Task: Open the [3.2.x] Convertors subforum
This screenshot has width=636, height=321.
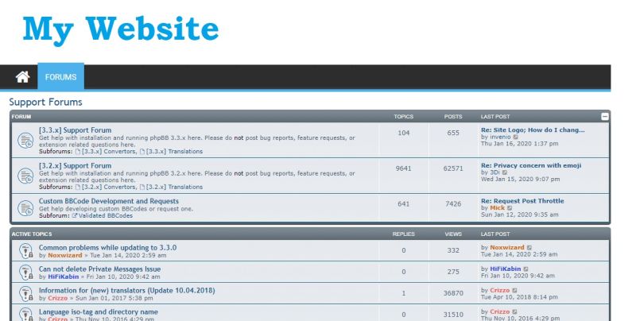Action: pos(109,188)
